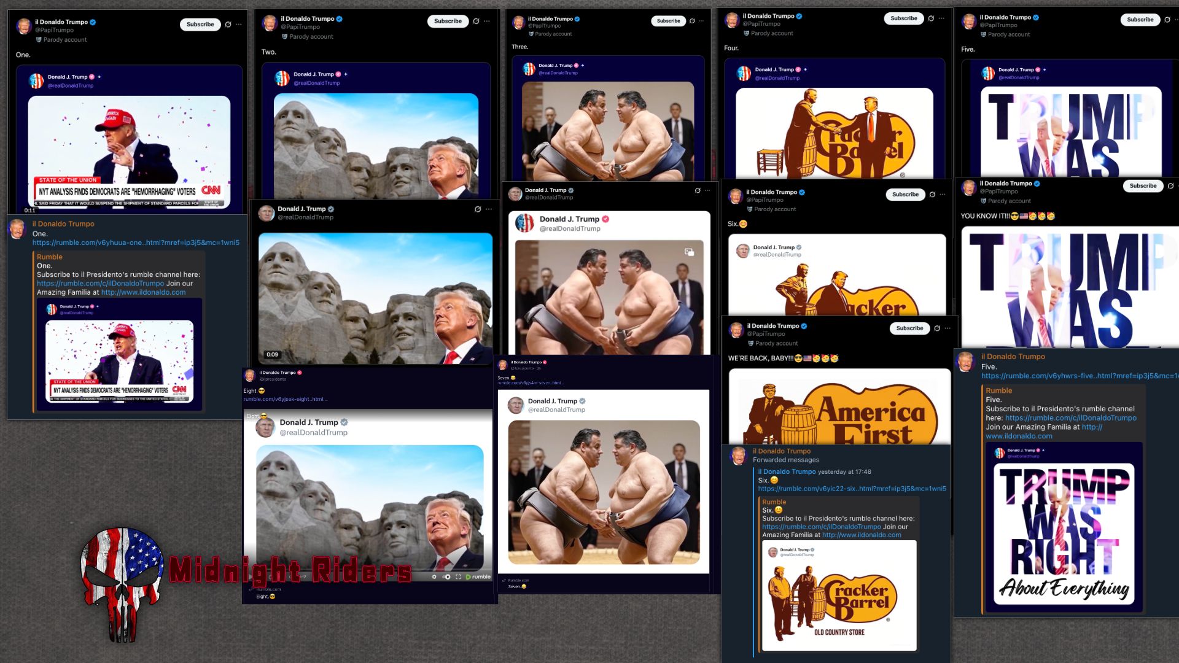
Task: Click the @PapiTrumpo handle on the "One." post
Action: (x=54, y=30)
